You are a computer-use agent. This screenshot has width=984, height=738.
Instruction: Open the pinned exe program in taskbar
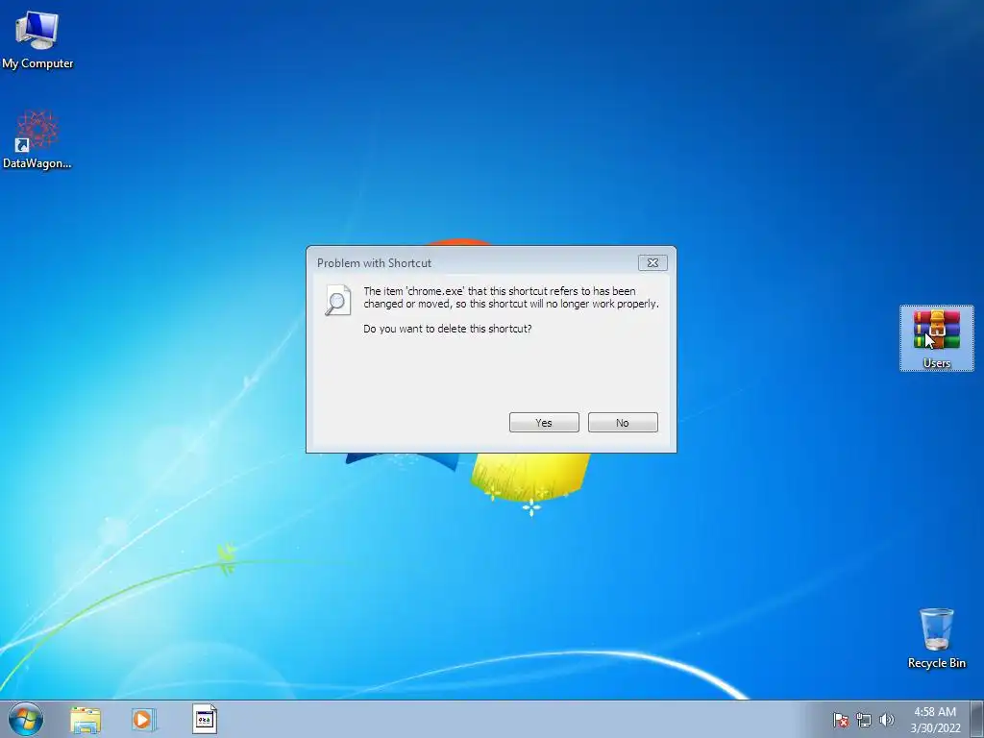point(204,719)
